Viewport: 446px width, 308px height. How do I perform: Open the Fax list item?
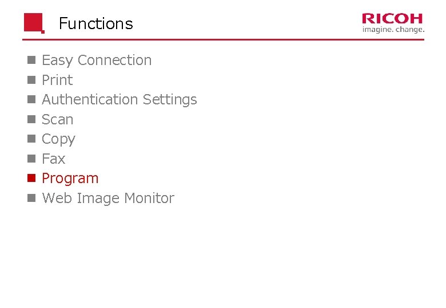[54, 159]
